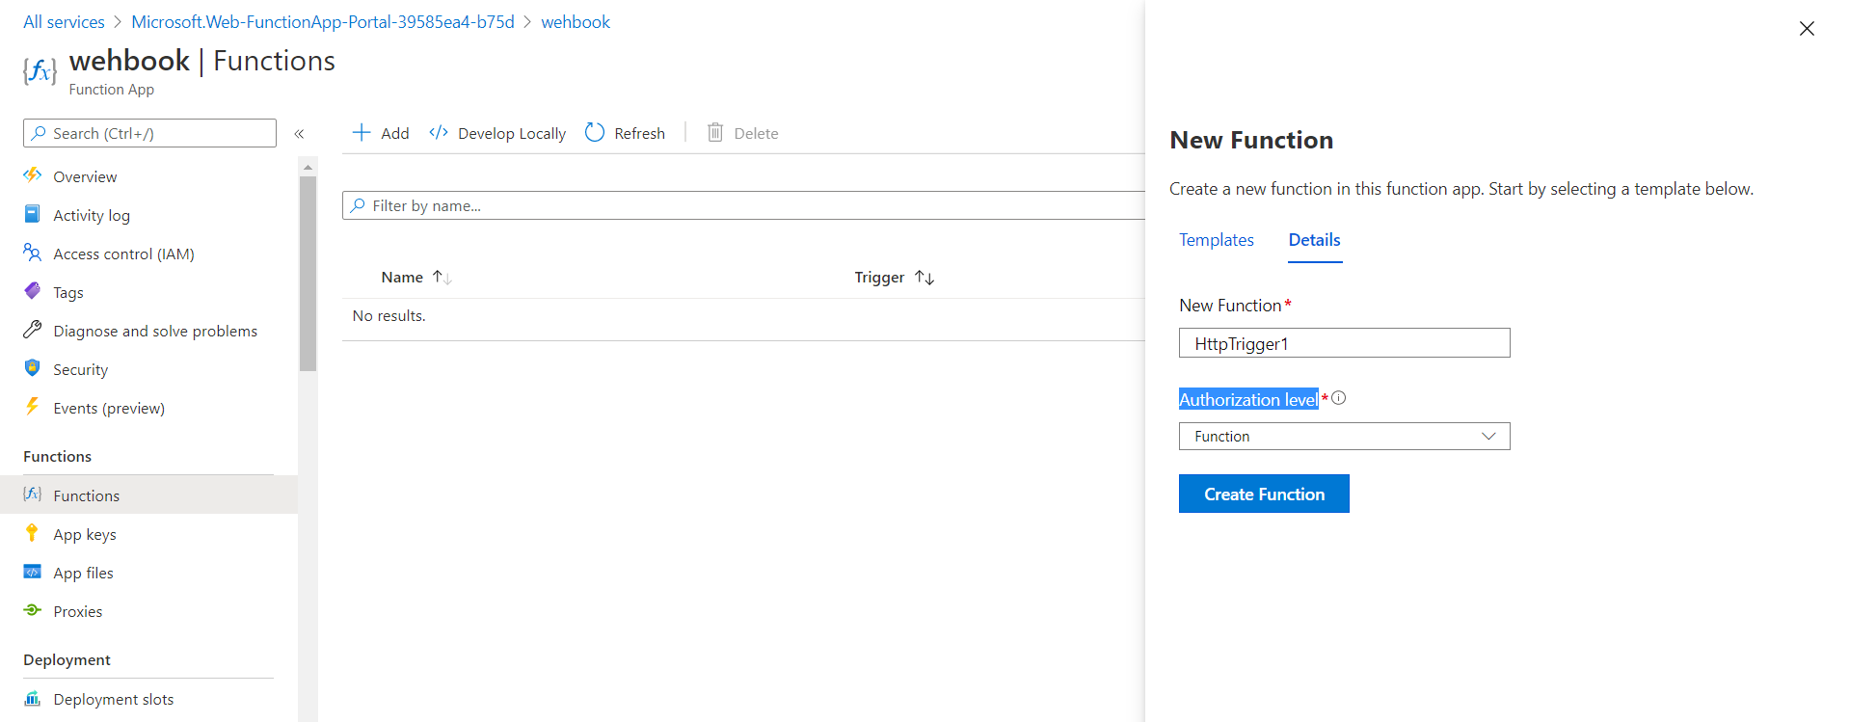Click the Search (Ctrl+/) sidebar field

click(149, 133)
